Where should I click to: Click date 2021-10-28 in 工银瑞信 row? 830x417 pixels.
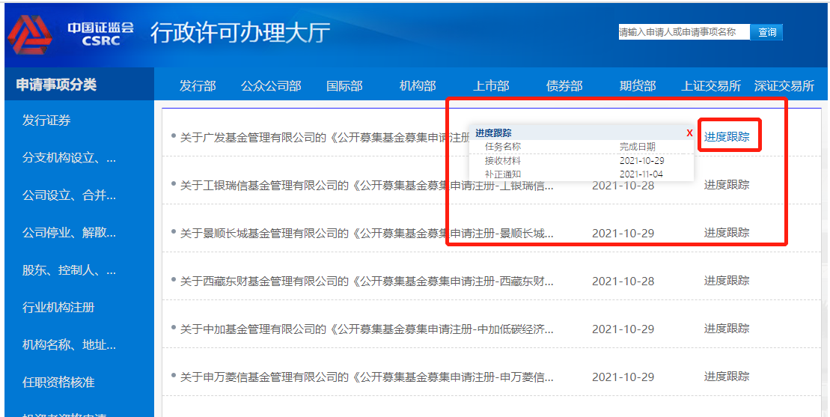[623, 186]
